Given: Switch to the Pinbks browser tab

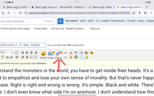Looking at the screenshot, I should (102, 7).
